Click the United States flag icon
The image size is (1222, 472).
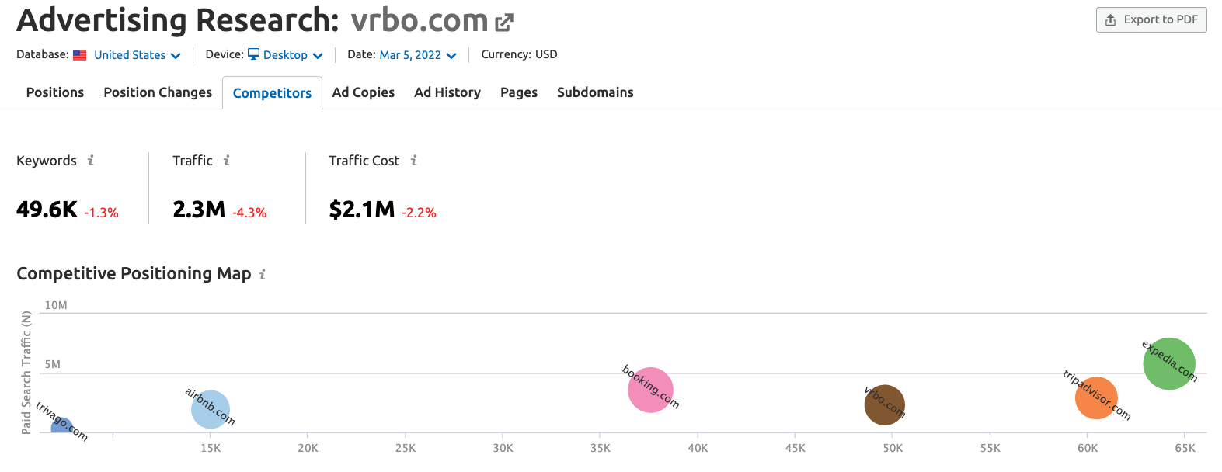click(x=80, y=55)
